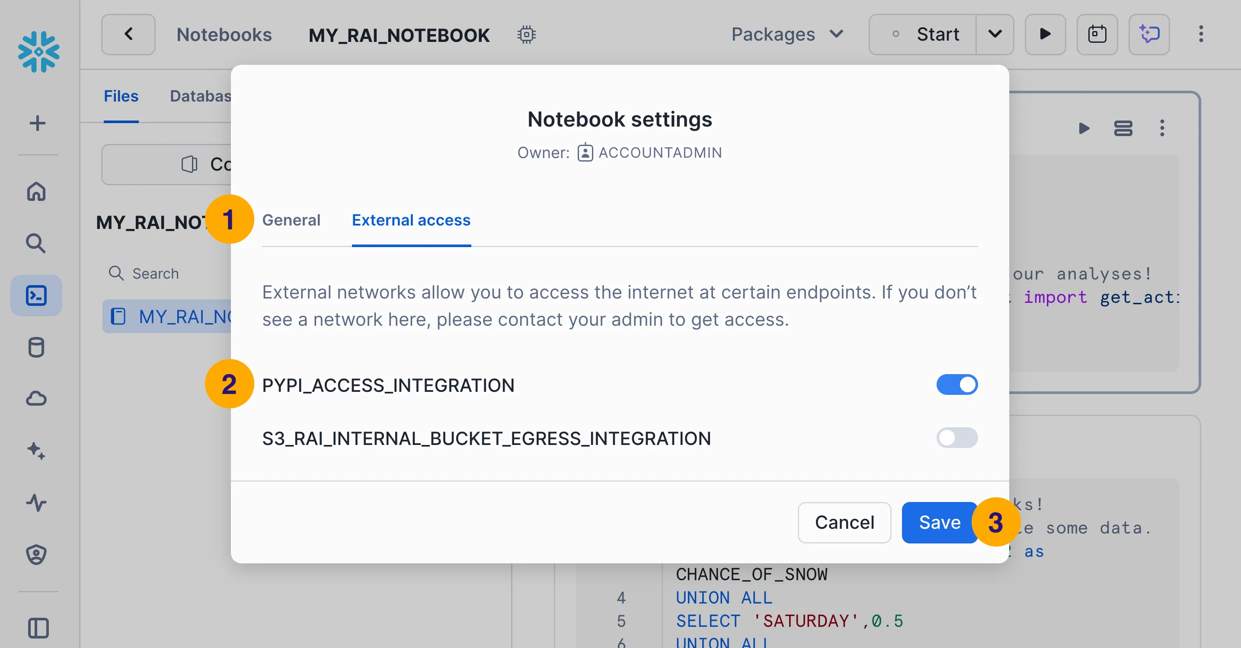Image resolution: width=1241 pixels, height=648 pixels.
Task: Click the Snowflake logo icon
Action: click(x=38, y=51)
